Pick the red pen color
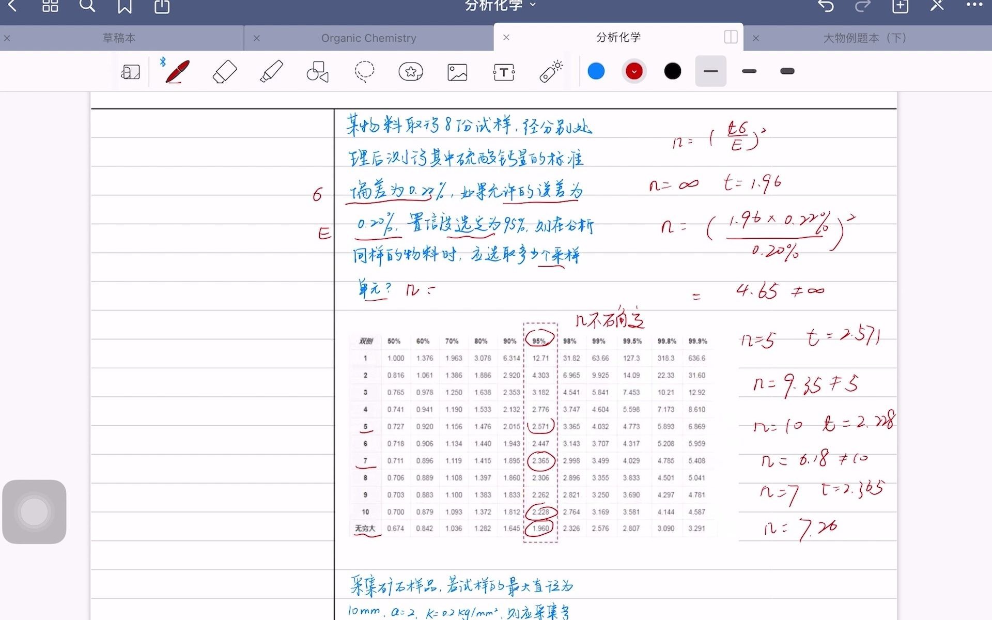The height and width of the screenshot is (620, 992). [634, 71]
